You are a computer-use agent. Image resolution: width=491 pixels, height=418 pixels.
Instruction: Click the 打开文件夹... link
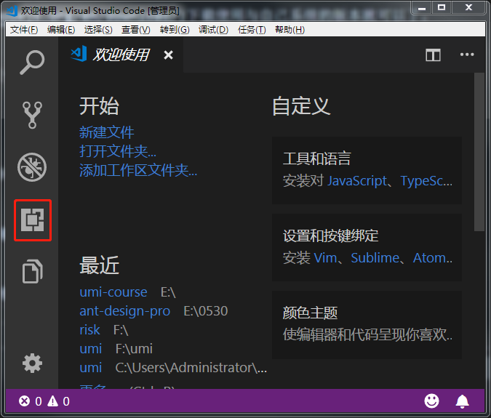(x=118, y=151)
